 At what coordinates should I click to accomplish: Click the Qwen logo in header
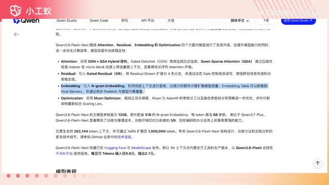26,21
